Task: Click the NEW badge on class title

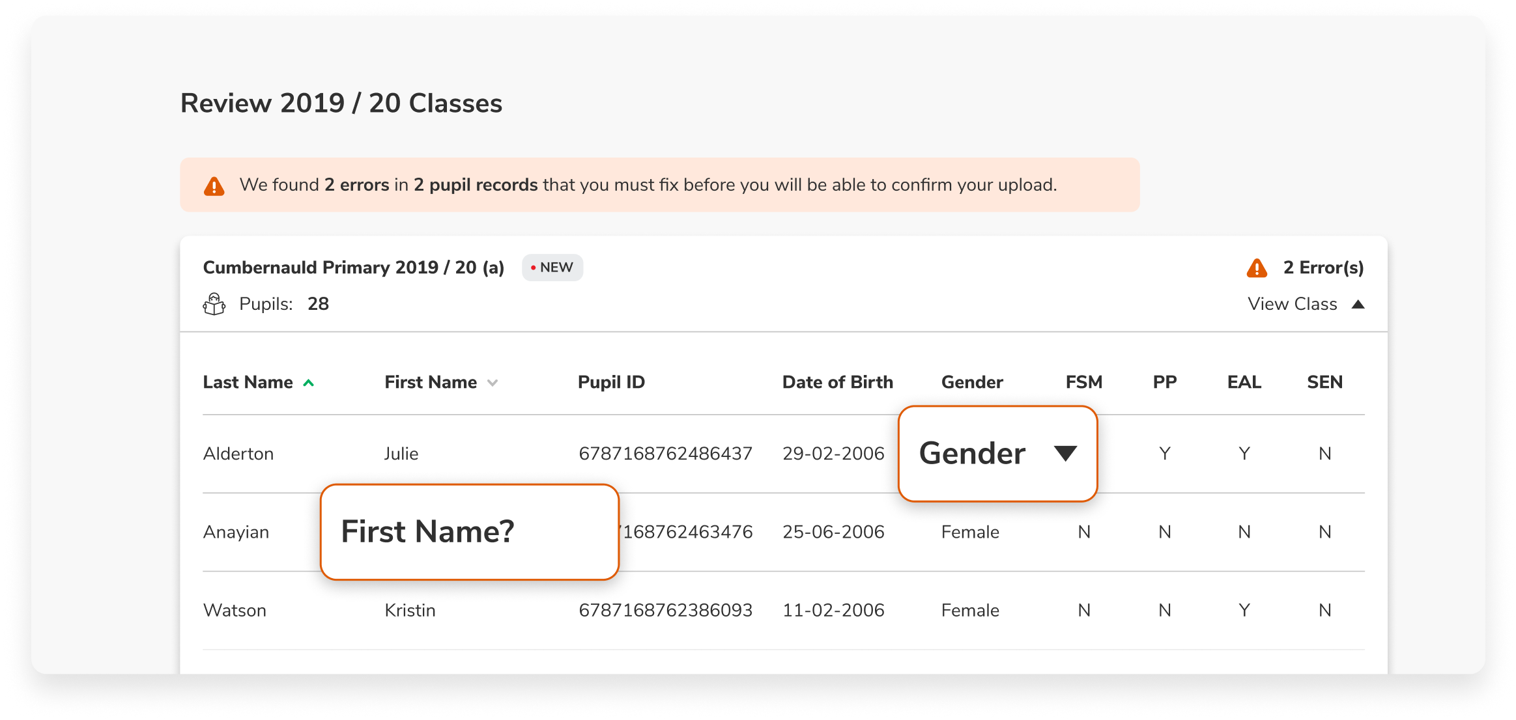Action: pos(552,268)
